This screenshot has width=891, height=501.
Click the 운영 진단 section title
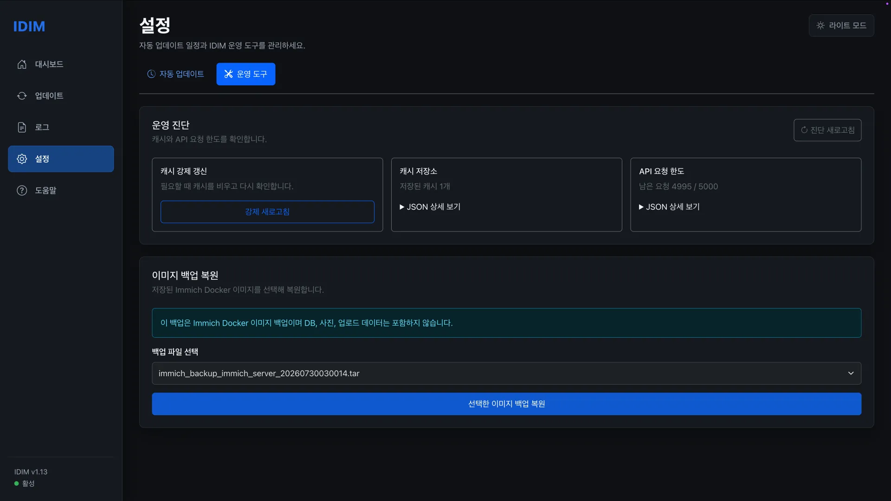(171, 125)
